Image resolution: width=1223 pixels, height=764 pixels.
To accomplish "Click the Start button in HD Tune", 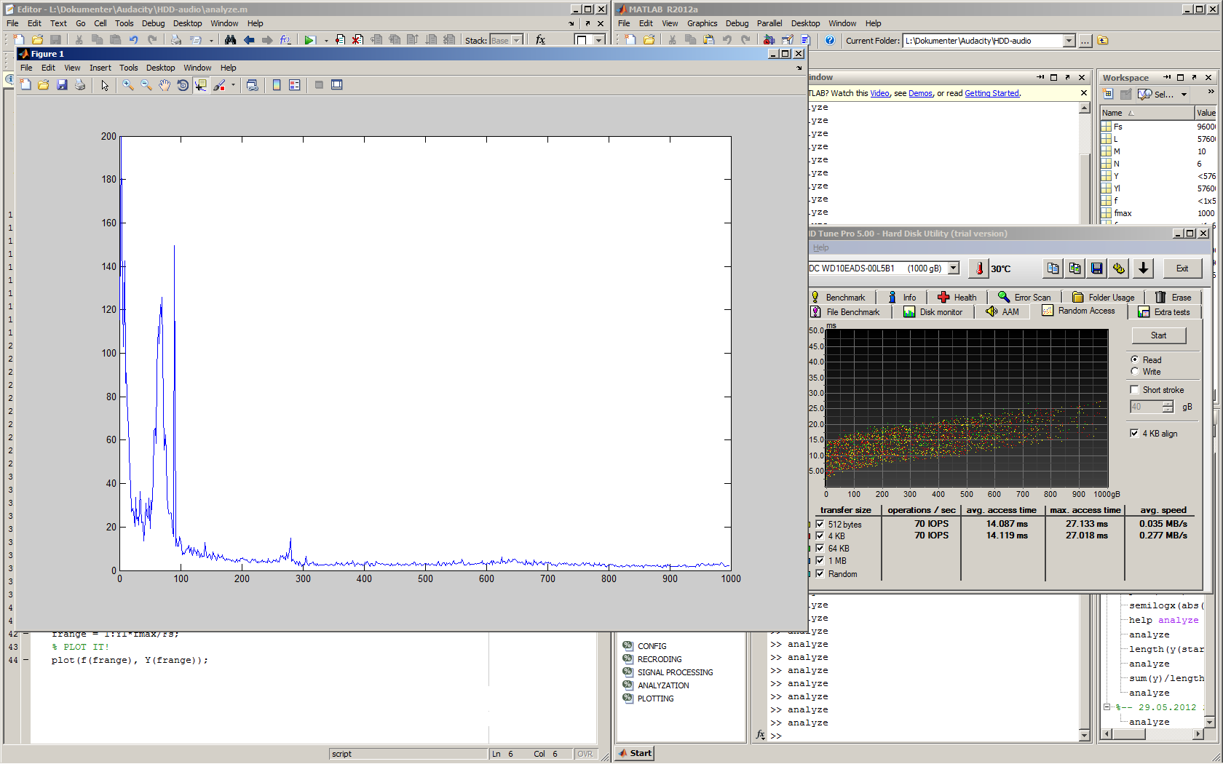I will [1158, 335].
